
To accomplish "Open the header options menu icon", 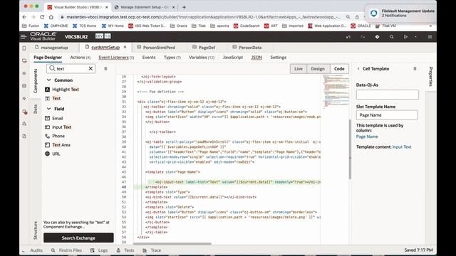I will [430, 37].
